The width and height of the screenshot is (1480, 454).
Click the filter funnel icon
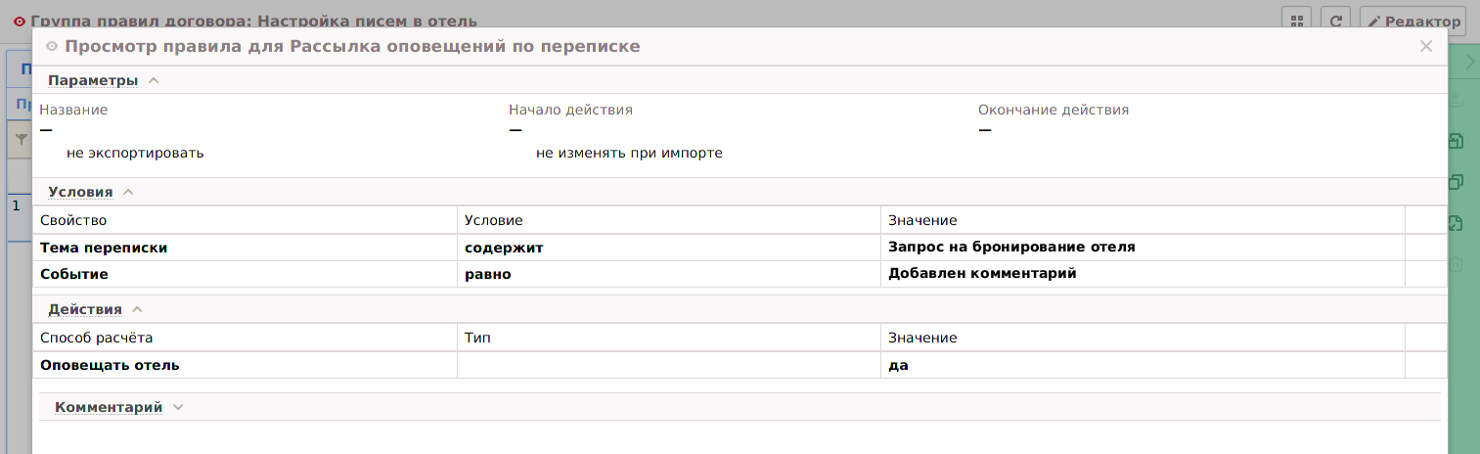coord(21,140)
